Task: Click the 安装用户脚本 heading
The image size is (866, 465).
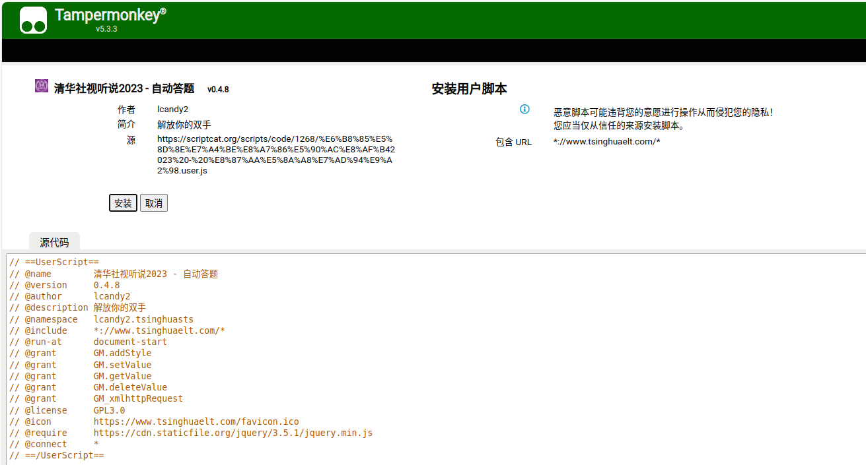Action: 470,89
